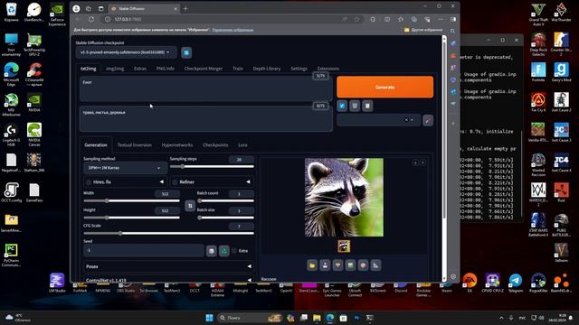Click the dice icon to randomize seed
Viewport: 579px width, 325px height.
tap(212, 251)
